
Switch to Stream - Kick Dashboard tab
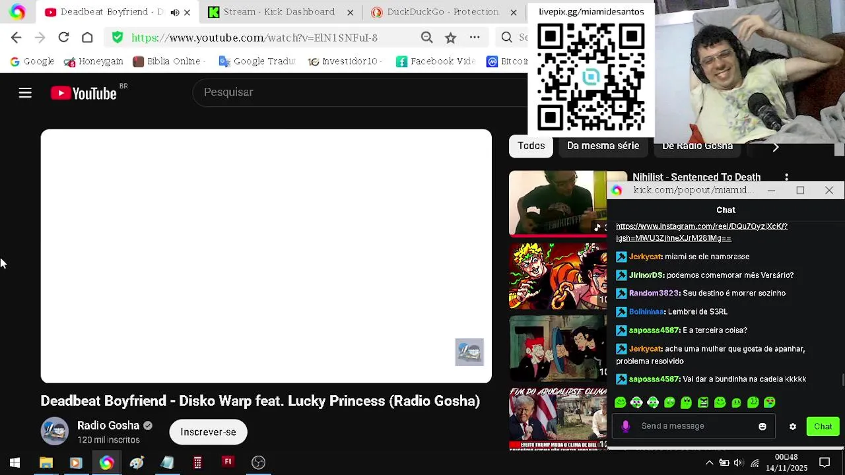(x=279, y=12)
